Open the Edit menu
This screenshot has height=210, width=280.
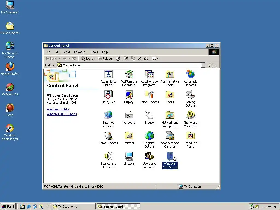(x=57, y=52)
